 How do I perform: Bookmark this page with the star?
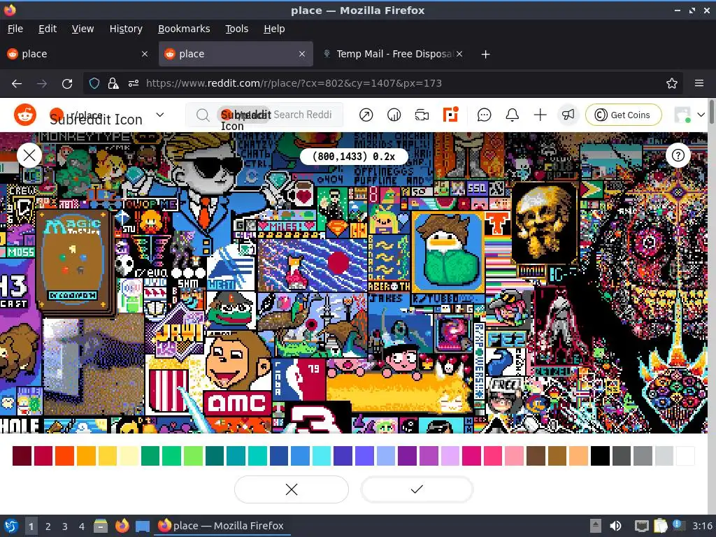pos(672,83)
